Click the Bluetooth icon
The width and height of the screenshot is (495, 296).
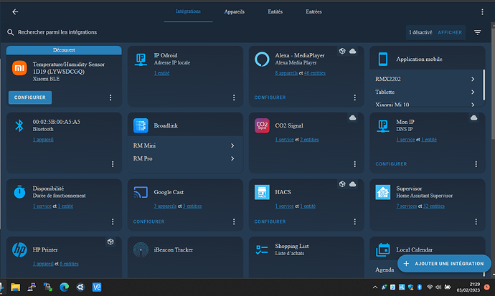click(x=19, y=125)
